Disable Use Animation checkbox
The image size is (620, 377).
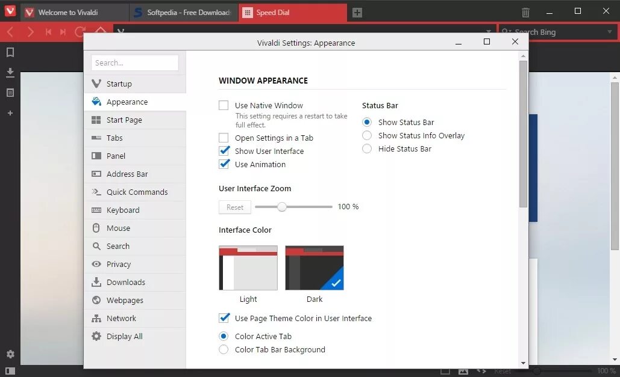[224, 164]
